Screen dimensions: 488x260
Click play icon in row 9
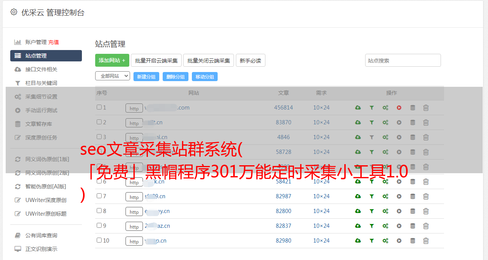coord(399,226)
